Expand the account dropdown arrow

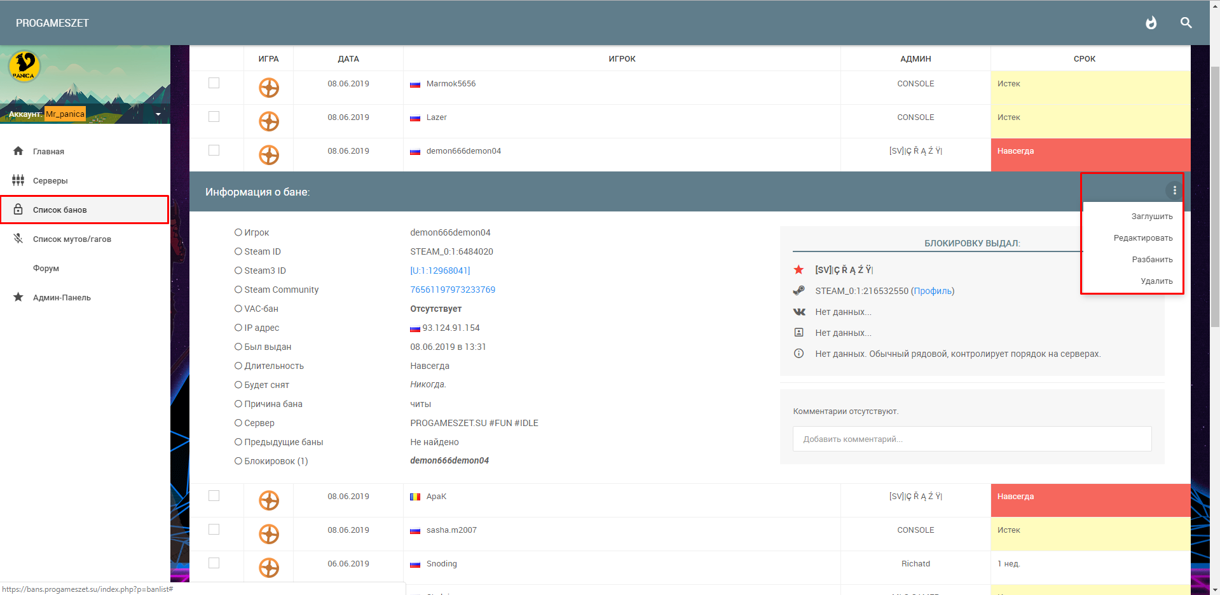coord(158,114)
